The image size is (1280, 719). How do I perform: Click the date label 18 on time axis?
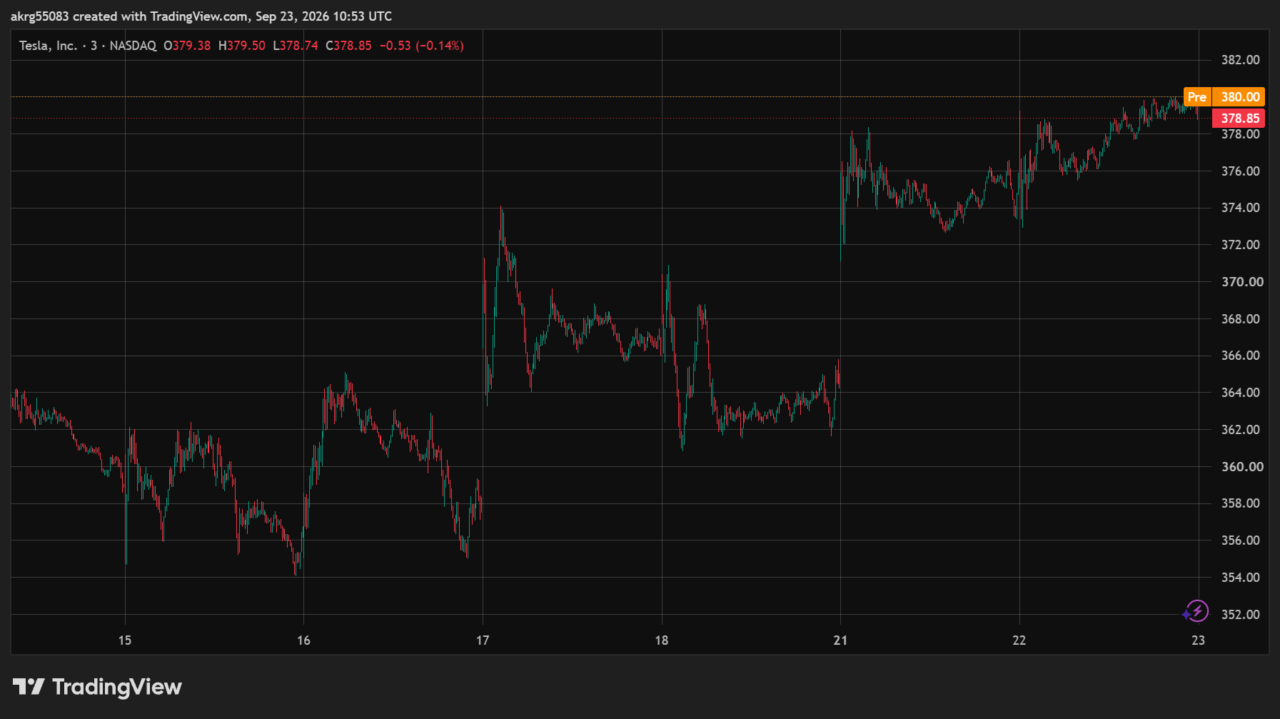click(662, 640)
